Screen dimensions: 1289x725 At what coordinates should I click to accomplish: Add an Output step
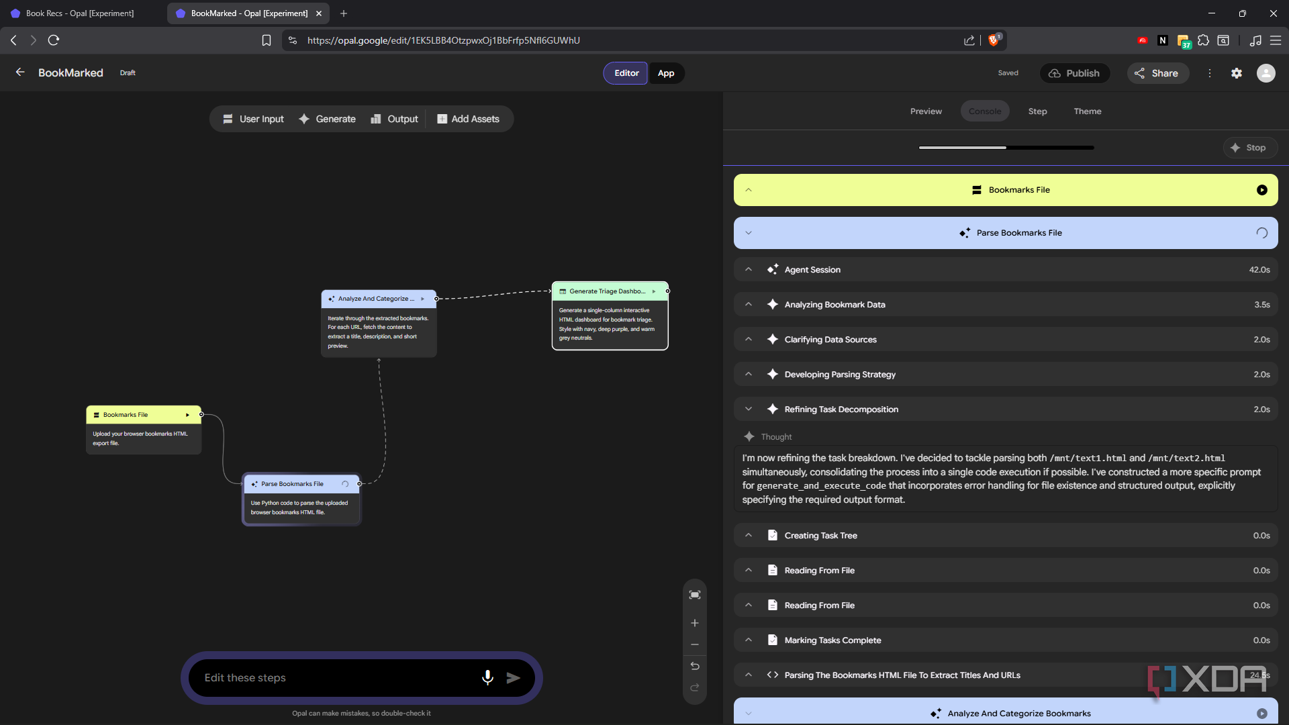394,119
